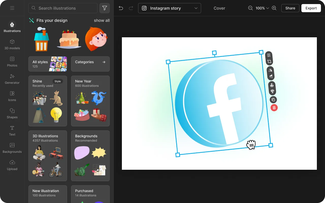Open the Backgrounds Recommended pack

point(90,156)
